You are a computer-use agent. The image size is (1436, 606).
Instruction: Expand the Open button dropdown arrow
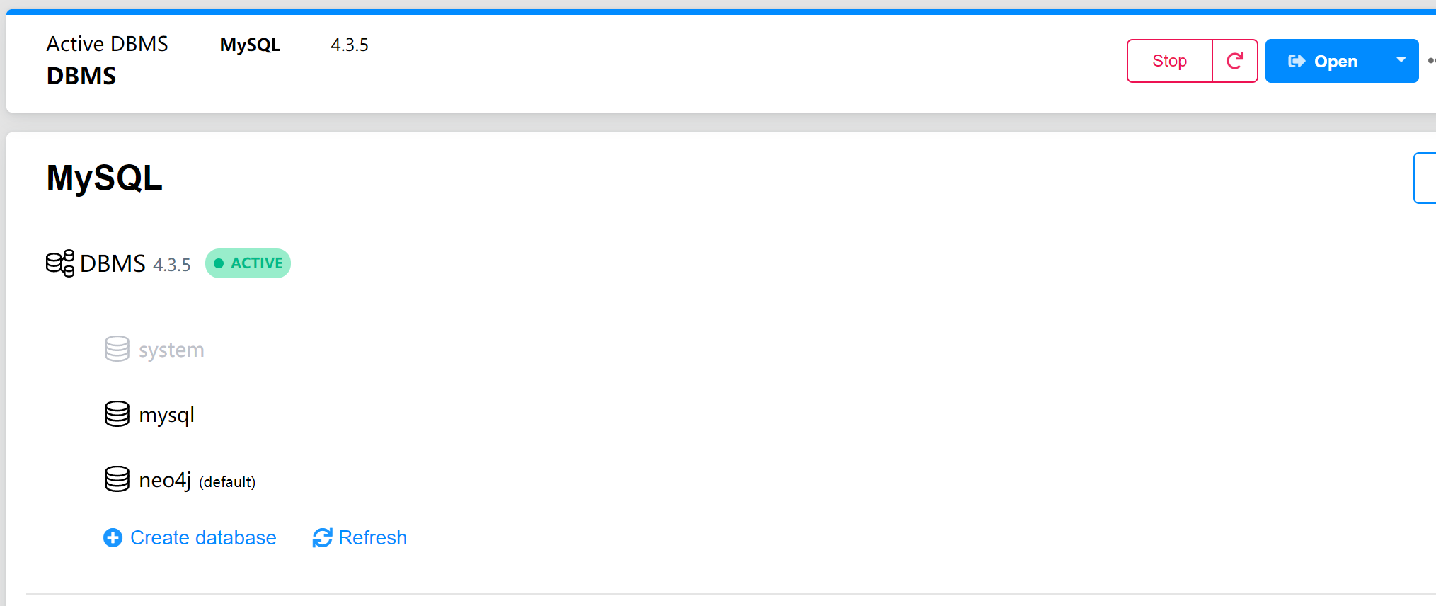point(1401,60)
